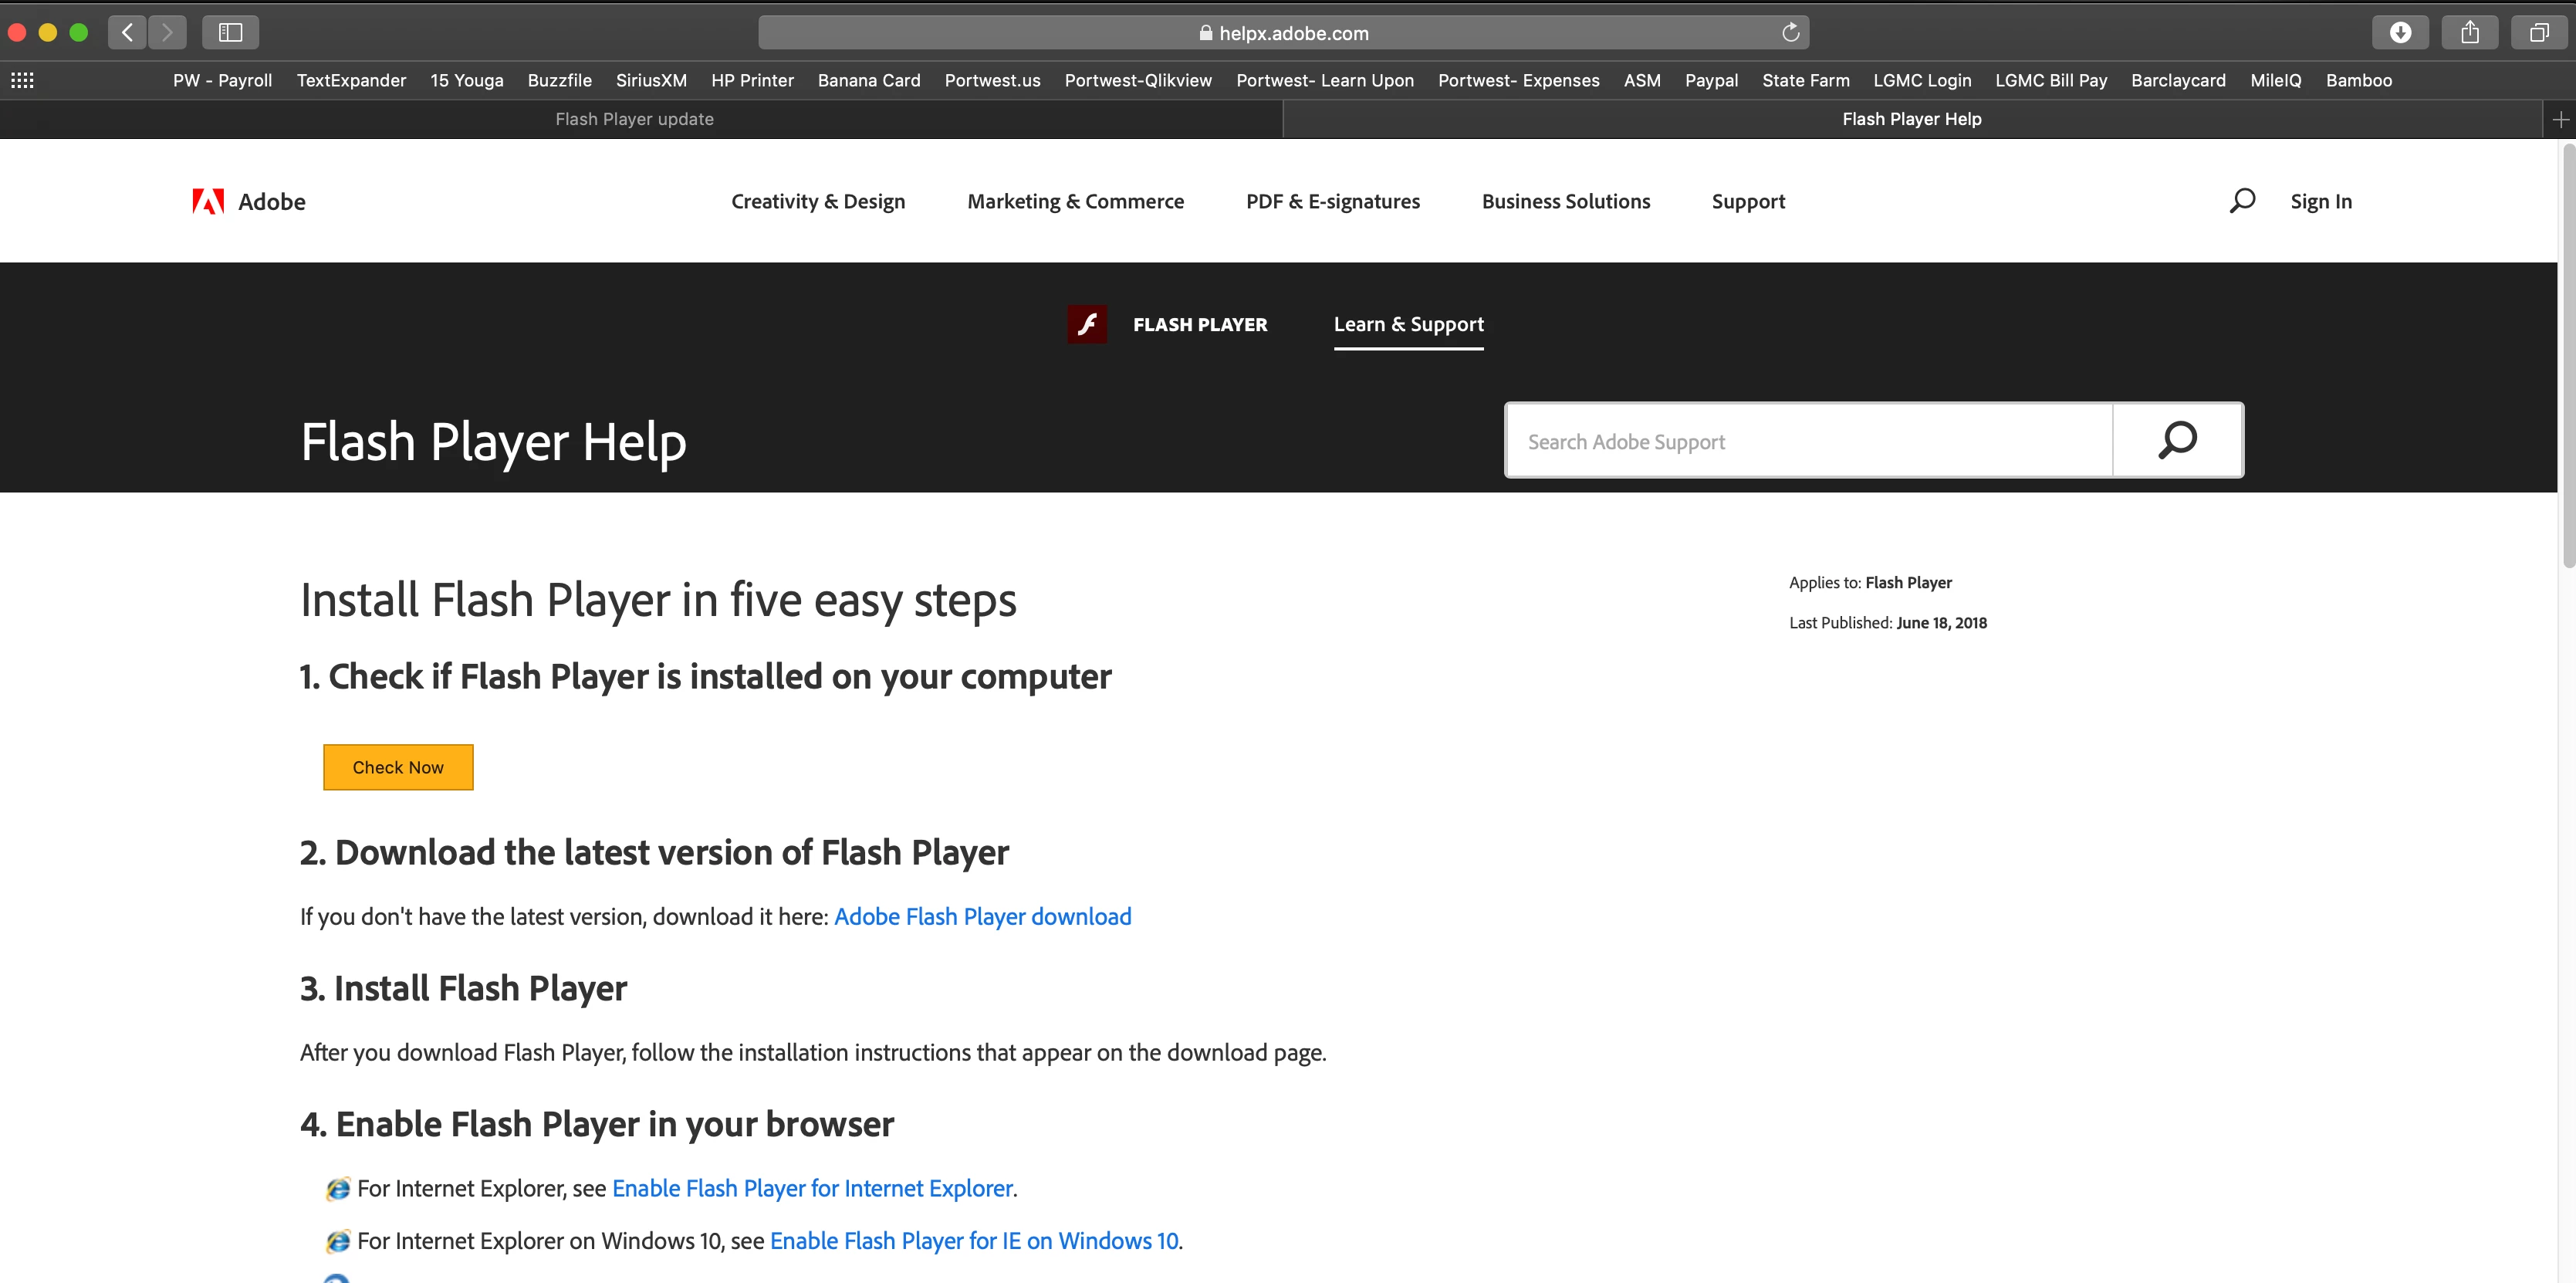
Task: Click the Flash Player red logo icon
Action: (x=1087, y=324)
